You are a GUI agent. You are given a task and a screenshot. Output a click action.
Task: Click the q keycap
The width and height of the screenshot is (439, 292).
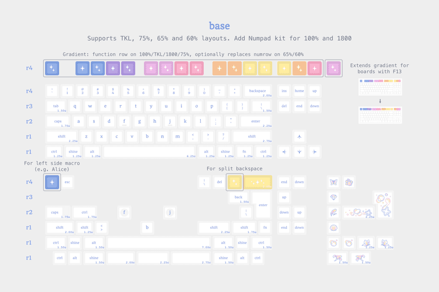[x=75, y=106]
